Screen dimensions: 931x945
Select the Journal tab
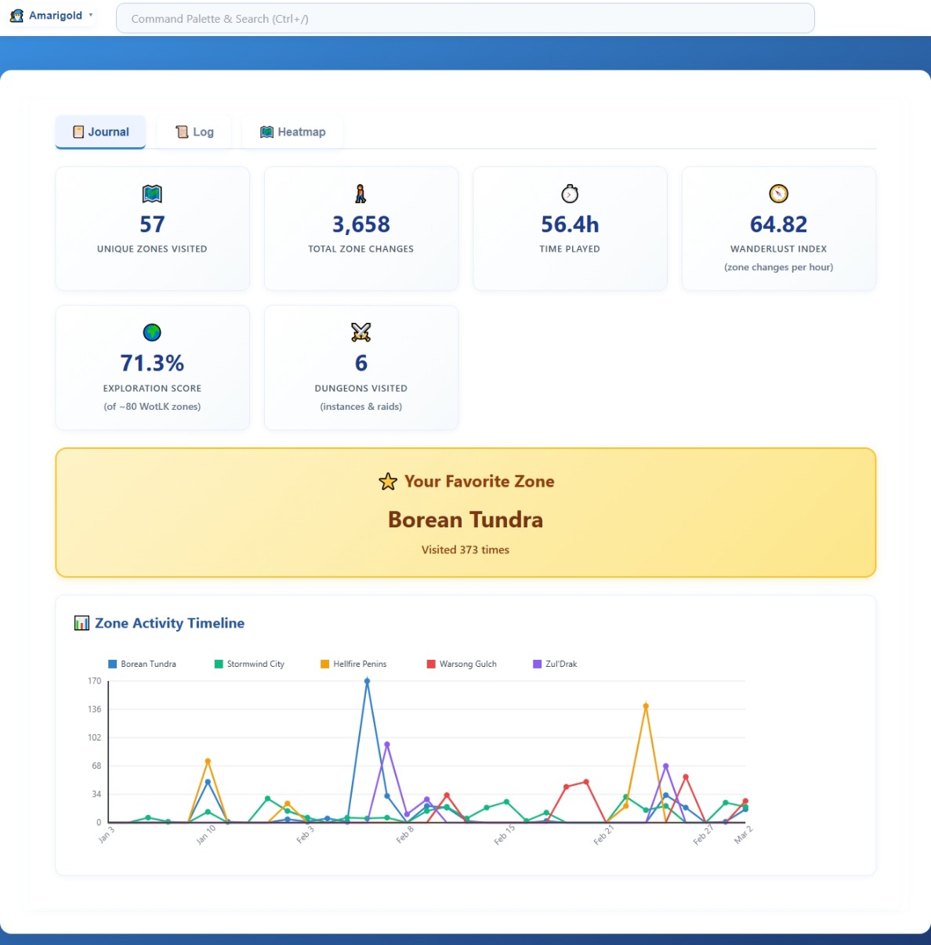click(x=100, y=132)
